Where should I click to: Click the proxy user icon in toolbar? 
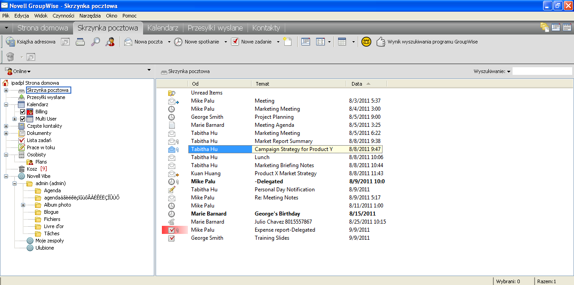pyautogui.click(x=110, y=42)
